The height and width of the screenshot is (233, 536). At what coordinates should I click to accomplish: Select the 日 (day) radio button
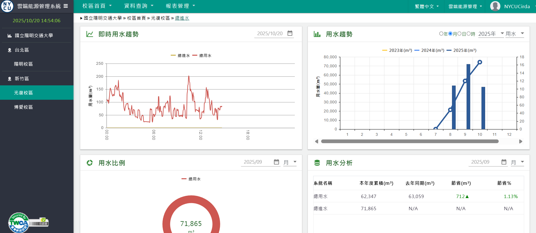coord(459,34)
